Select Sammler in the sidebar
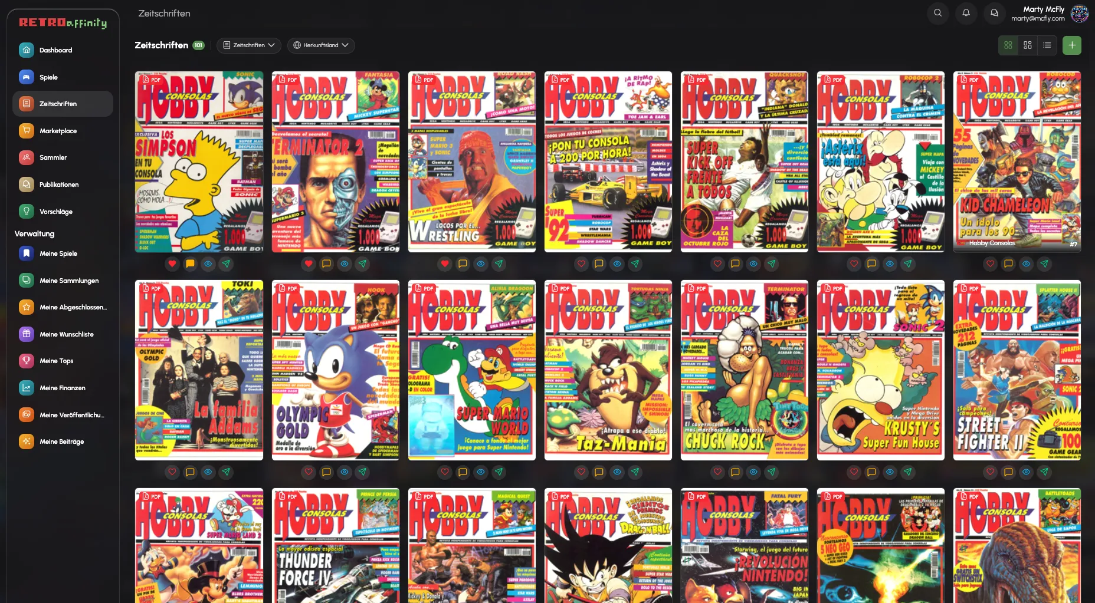The height and width of the screenshot is (603, 1095). [63, 157]
